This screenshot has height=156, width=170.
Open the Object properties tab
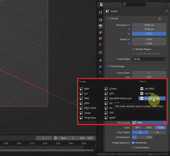(x=100, y=60)
